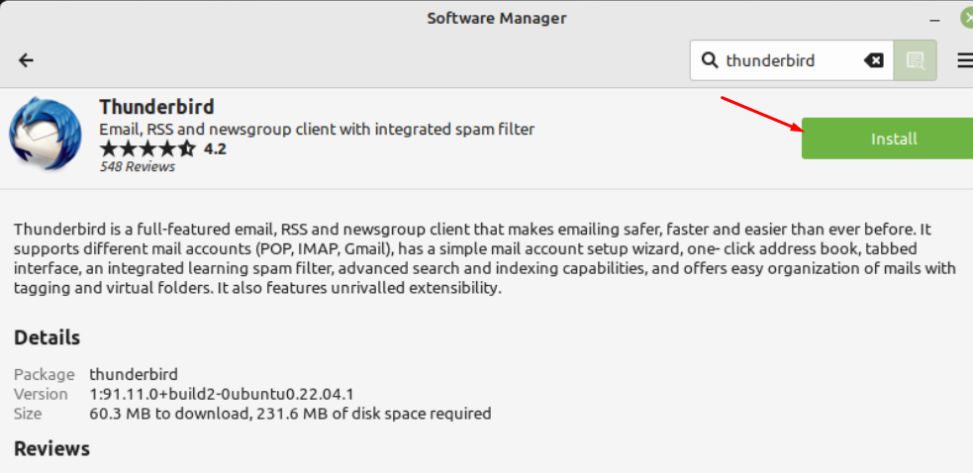Click the Package label

tap(45, 375)
